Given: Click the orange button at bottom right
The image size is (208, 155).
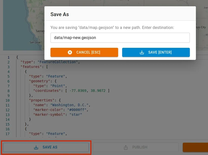Looking at the screenshot, I should (x=195, y=147).
